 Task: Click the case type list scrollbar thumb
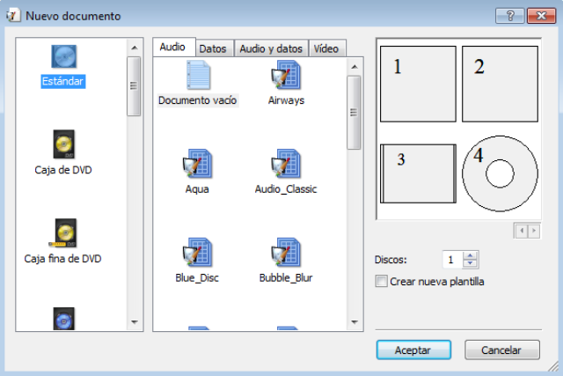pos(134,86)
